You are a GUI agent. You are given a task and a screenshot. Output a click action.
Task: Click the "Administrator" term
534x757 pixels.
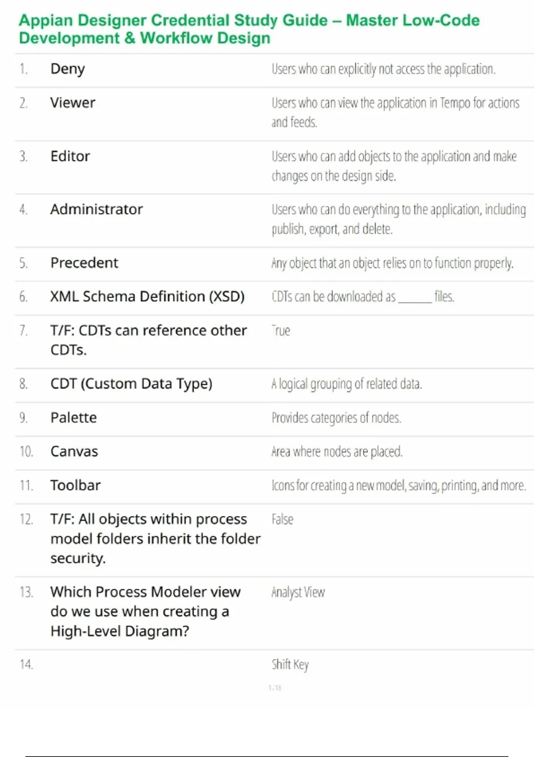coord(97,209)
